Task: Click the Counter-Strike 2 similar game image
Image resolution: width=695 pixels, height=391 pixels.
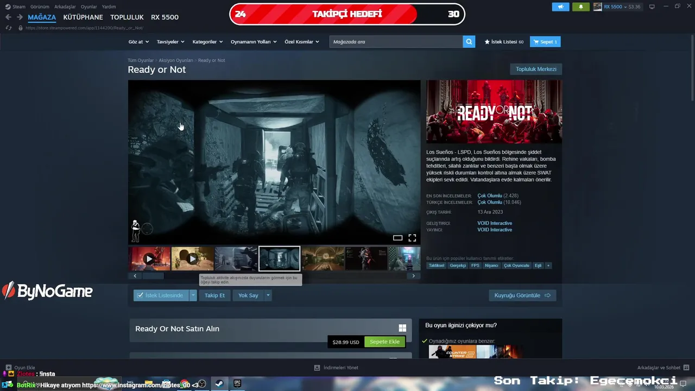Action: click(452, 352)
